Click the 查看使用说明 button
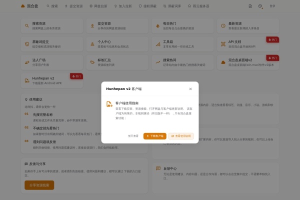This screenshot has width=300, height=200. click(x=181, y=136)
